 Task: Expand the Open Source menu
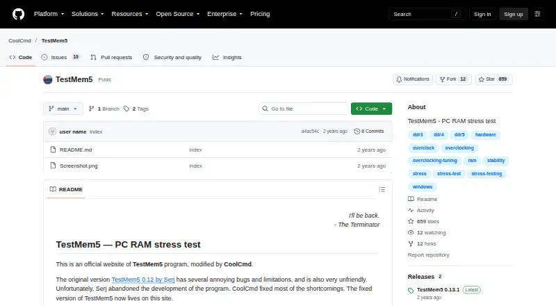(x=178, y=14)
